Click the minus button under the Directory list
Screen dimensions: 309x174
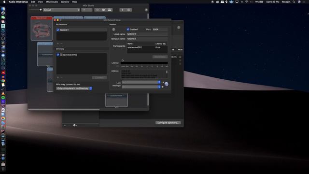click(61, 78)
